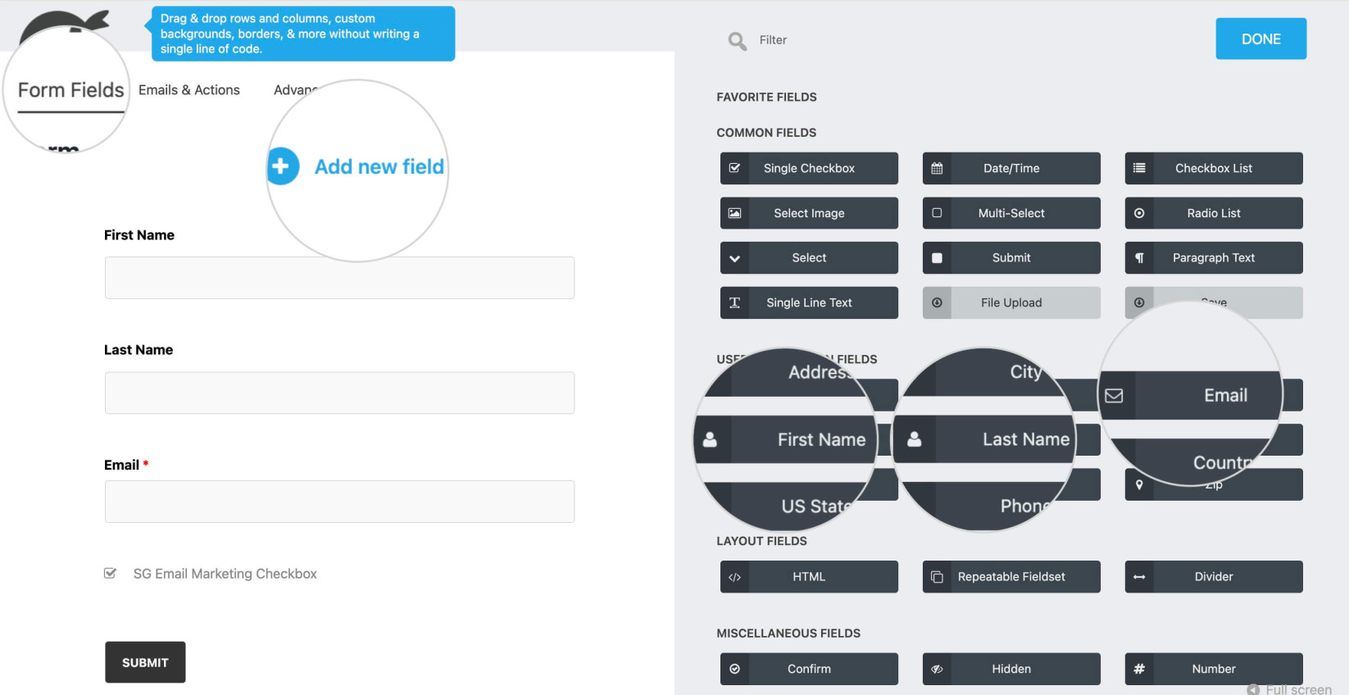Click the Single Line Text icon
Image resolution: width=1349 pixels, height=695 pixels.
(x=734, y=302)
